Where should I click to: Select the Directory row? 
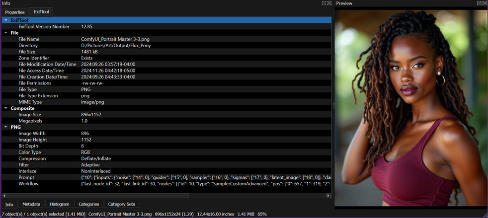click(x=166, y=45)
